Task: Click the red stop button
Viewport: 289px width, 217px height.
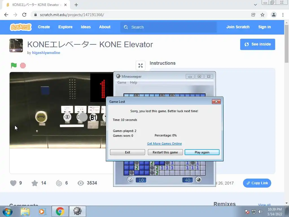Action: [23, 66]
